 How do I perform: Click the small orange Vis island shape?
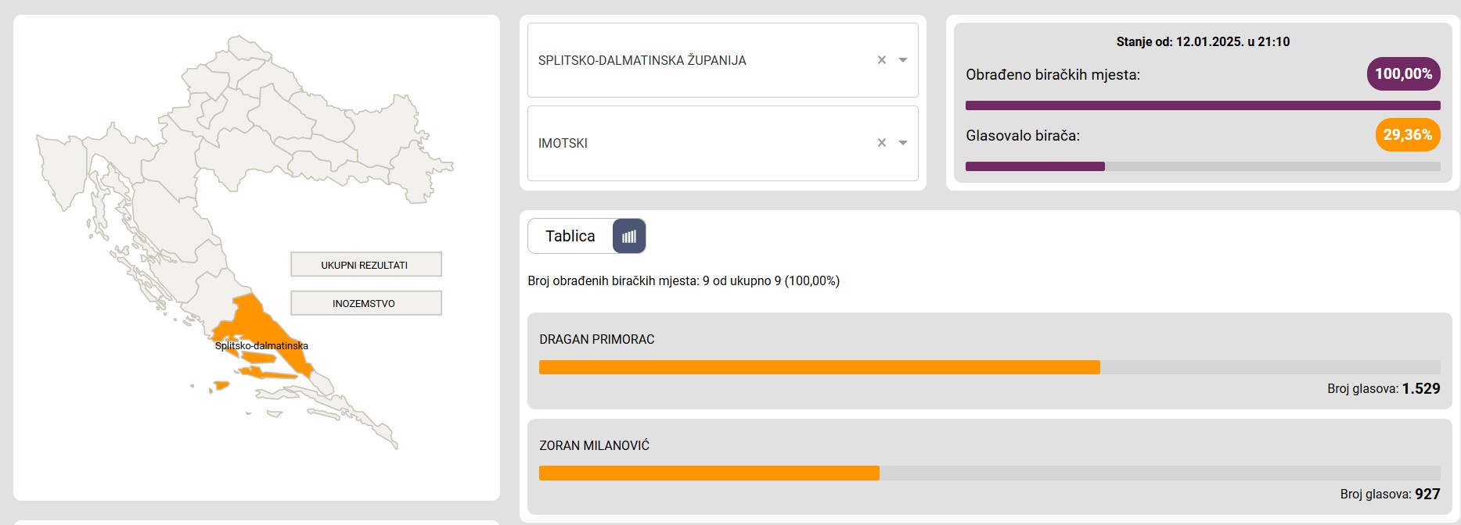pos(221,385)
